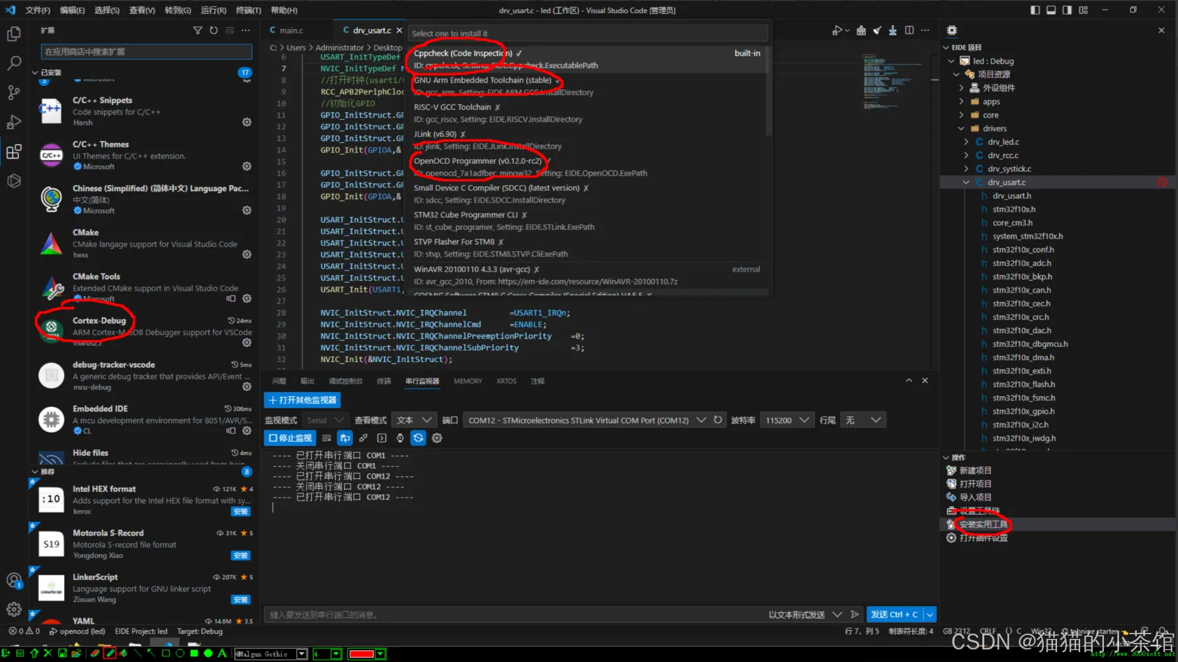The image size is (1178, 662).
Task: Open serial monitor settings gear
Action: pyautogui.click(x=437, y=438)
